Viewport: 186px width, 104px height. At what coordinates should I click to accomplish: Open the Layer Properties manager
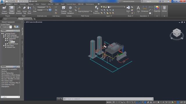96,10
